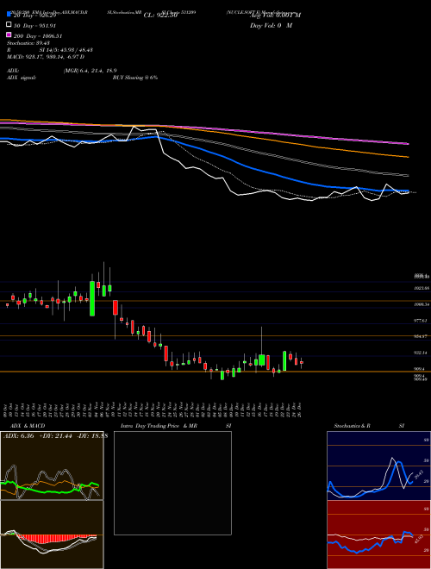Click the white 50 Day EMA legend swatch
The width and height of the screenshot is (431, 569).
(9, 25)
